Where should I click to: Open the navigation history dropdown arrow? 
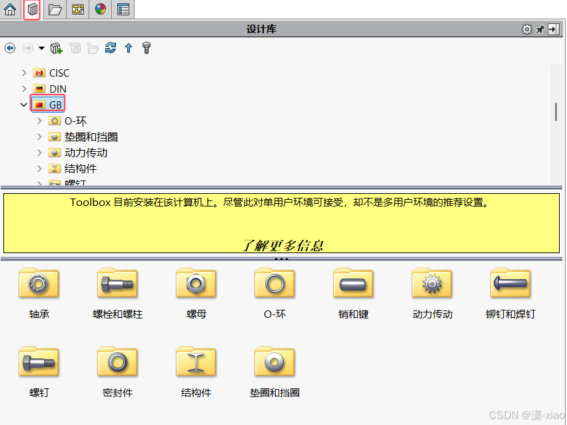pos(41,48)
